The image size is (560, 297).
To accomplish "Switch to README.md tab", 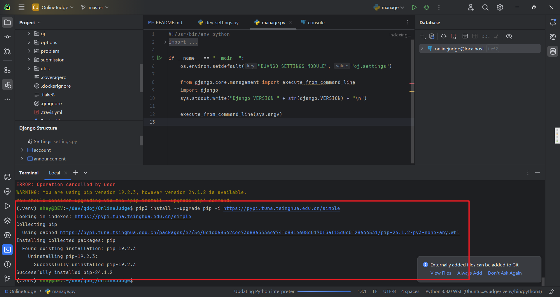I will click(165, 22).
